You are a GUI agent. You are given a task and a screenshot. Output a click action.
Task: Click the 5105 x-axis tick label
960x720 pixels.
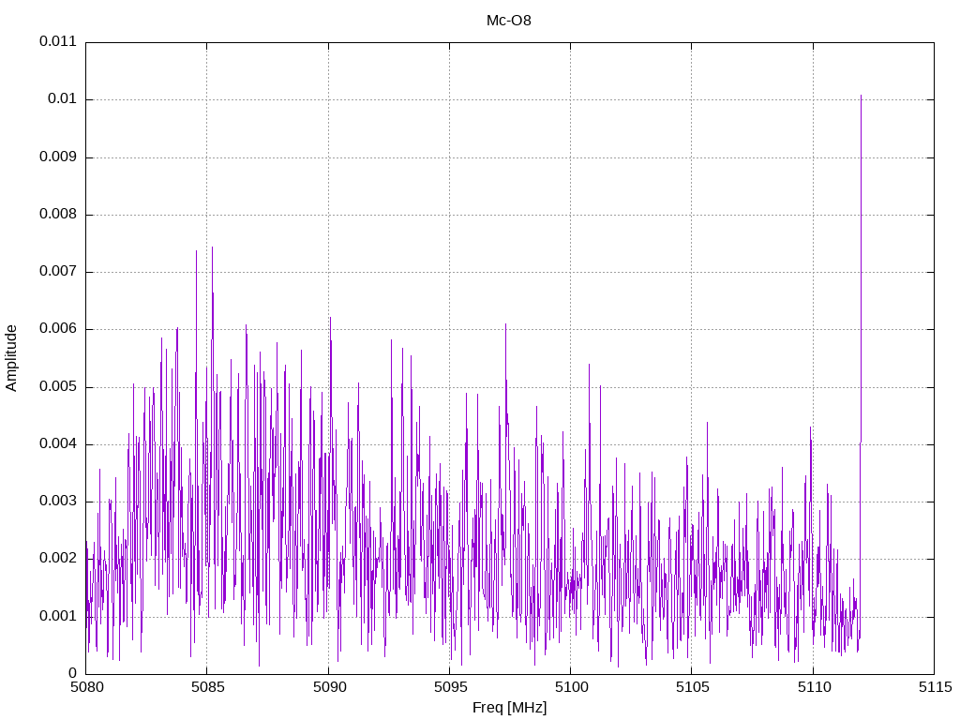pyautogui.click(x=691, y=687)
